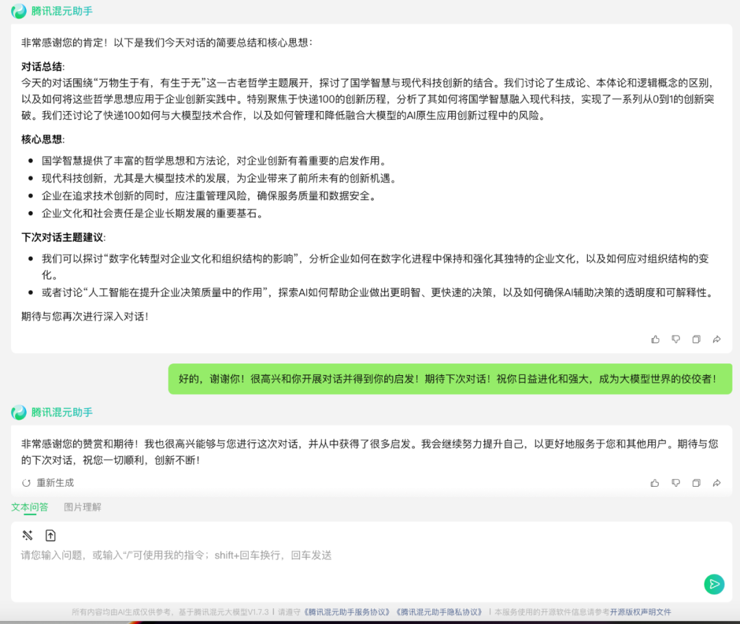Click the opening line 非常感谢您的肯定
Screen dimensions: 740x624
[166, 43]
